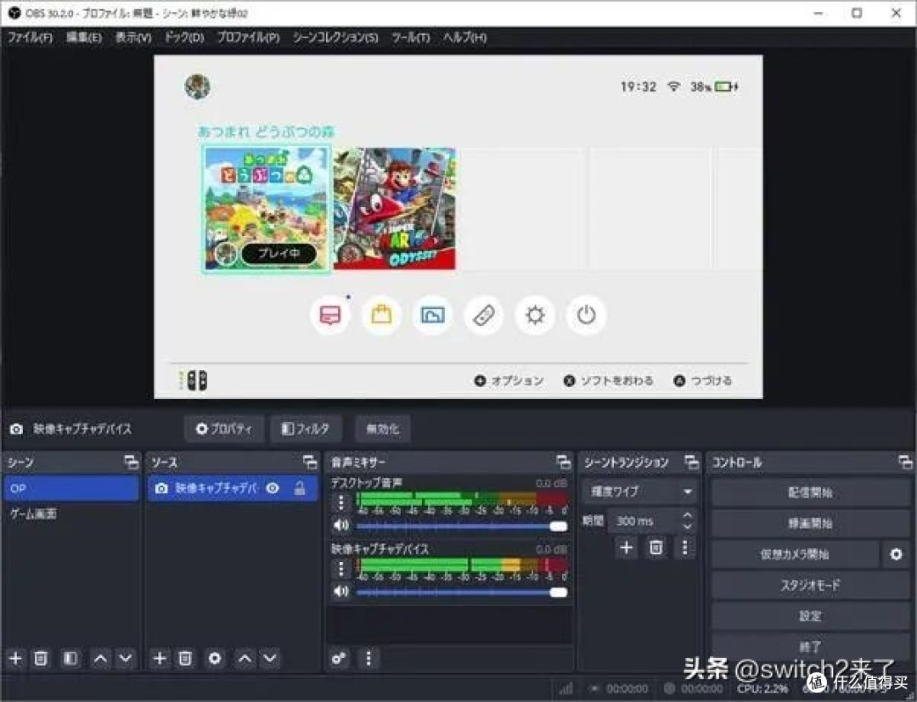Undock the 音声ミキサー panel

click(563, 463)
